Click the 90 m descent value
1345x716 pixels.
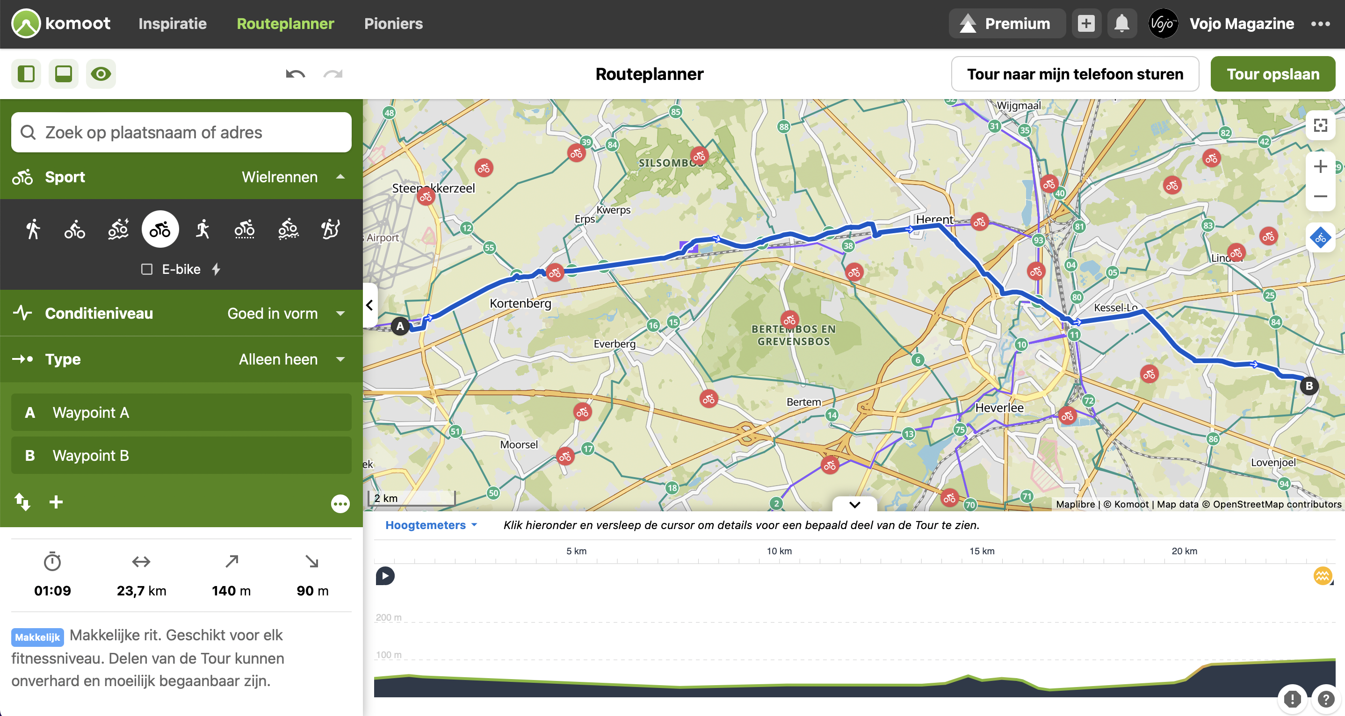tap(312, 591)
